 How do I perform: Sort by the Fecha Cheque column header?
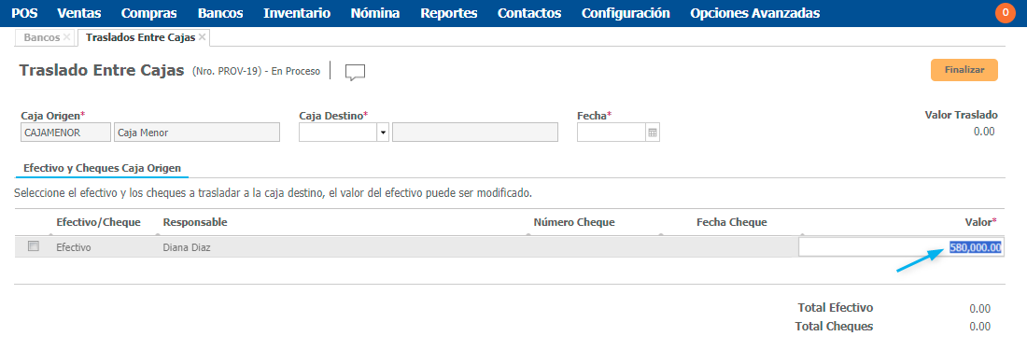(732, 222)
